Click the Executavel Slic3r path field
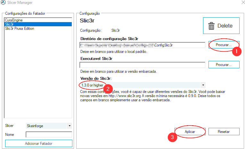The image size is (245, 149). 142,65
